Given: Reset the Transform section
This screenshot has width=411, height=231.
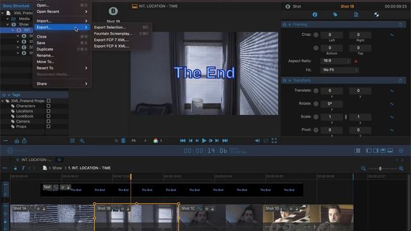Looking at the screenshot, I should (401, 80).
